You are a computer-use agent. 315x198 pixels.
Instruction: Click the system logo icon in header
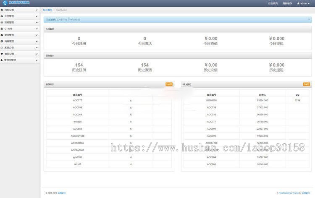point(5,3)
